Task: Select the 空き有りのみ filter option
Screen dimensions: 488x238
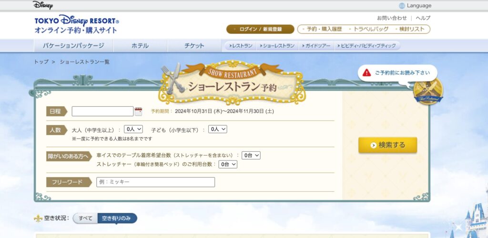Action: coord(117,218)
